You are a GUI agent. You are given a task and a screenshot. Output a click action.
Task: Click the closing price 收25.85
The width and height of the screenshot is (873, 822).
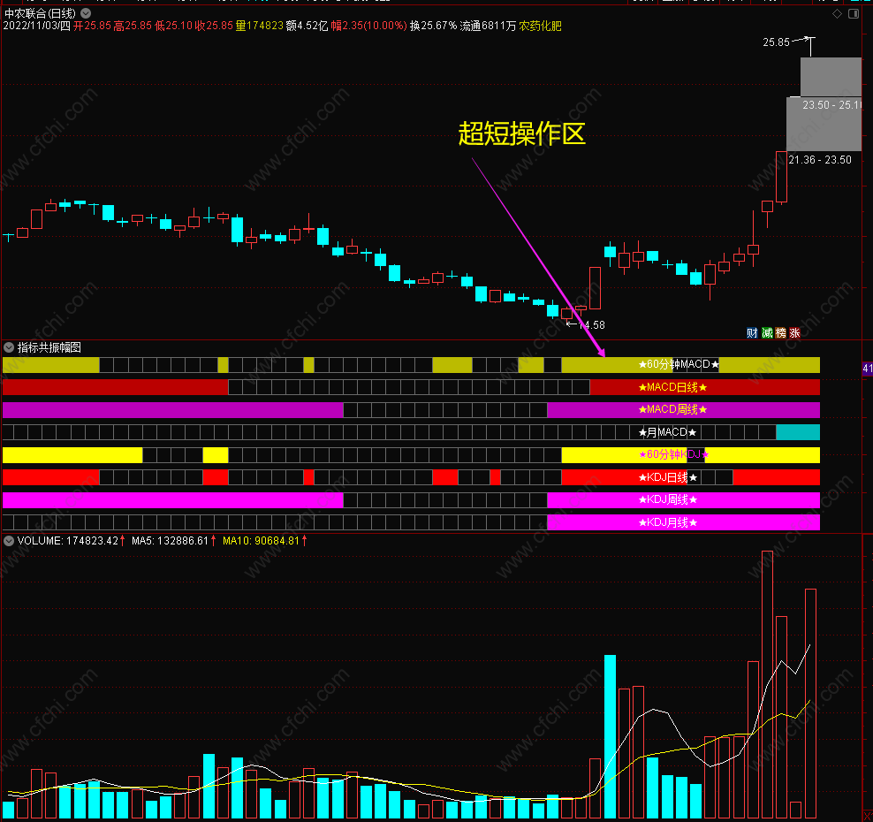click(x=214, y=26)
